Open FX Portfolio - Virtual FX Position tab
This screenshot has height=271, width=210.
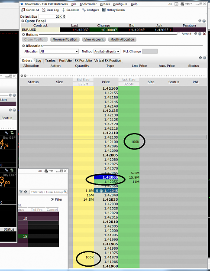pos(98,61)
